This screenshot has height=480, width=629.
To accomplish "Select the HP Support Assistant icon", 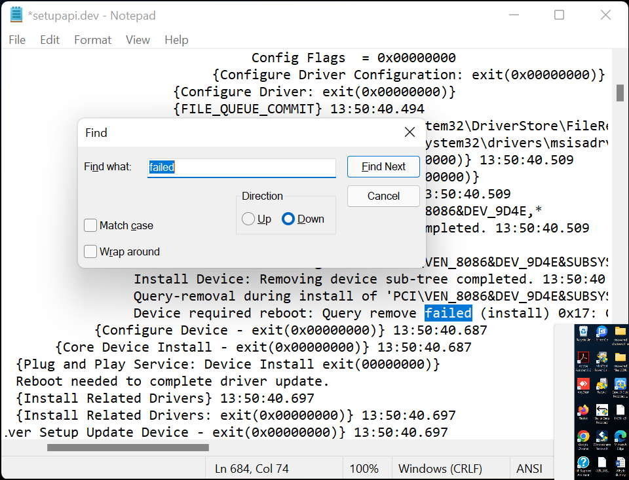I will (x=583, y=463).
